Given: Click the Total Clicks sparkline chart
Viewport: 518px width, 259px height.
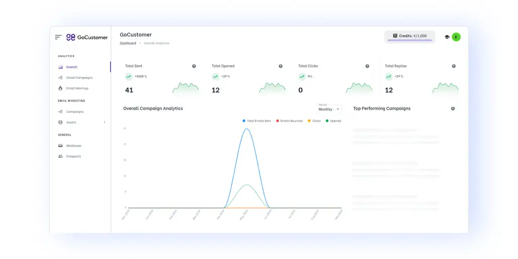Looking at the screenshot, I should 359,89.
